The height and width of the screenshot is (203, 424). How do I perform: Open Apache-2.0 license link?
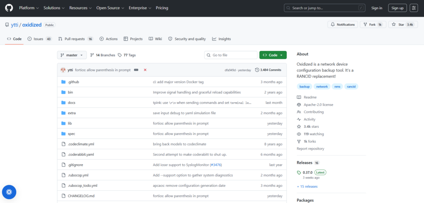315,105
